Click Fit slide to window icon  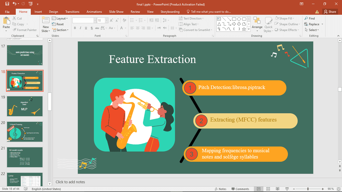pyautogui.click(x=337, y=189)
